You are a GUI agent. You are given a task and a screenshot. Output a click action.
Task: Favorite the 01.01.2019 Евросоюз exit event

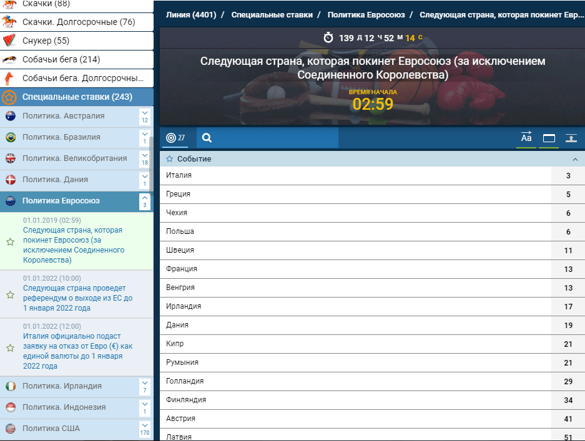click(x=11, y=242)
